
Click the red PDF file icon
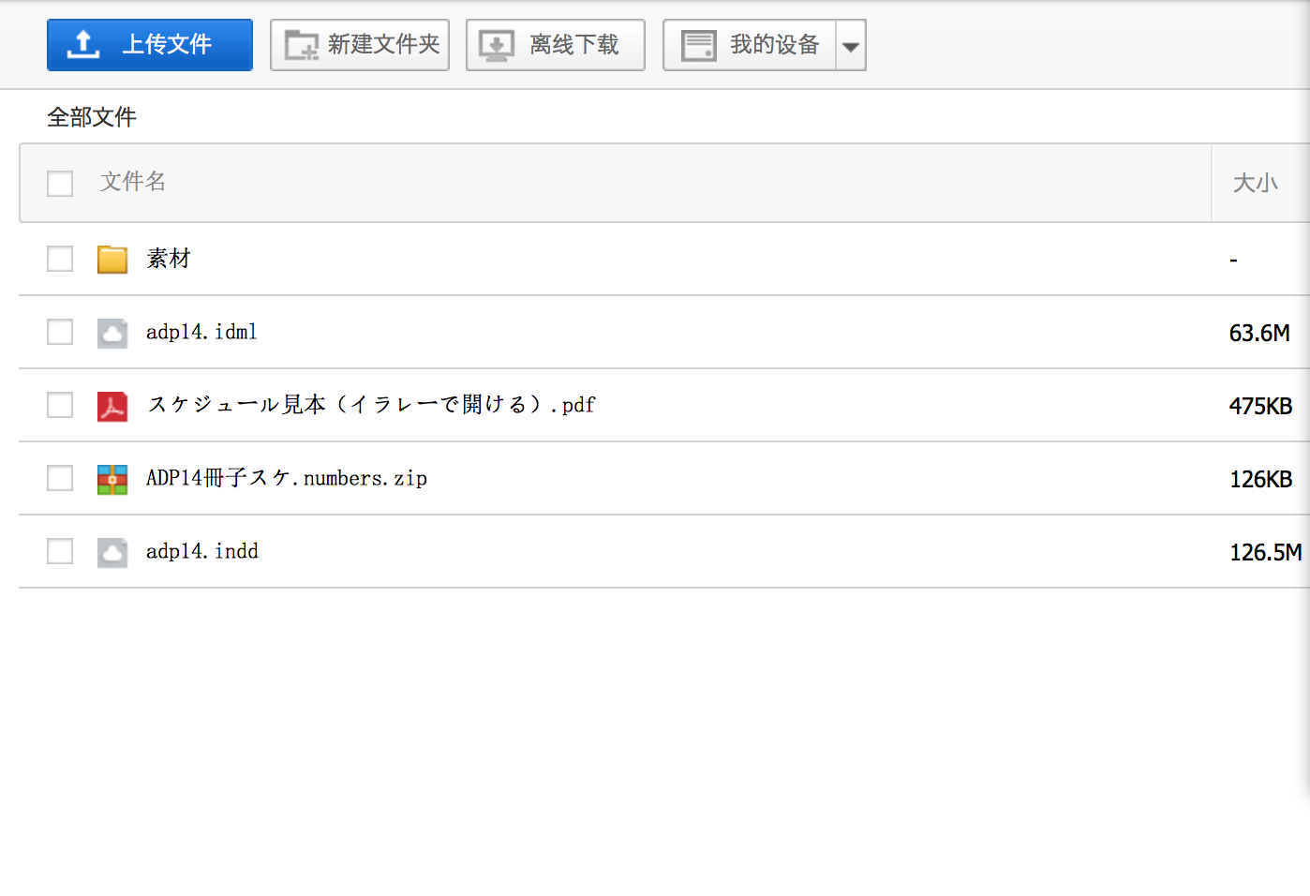[112, 406]
